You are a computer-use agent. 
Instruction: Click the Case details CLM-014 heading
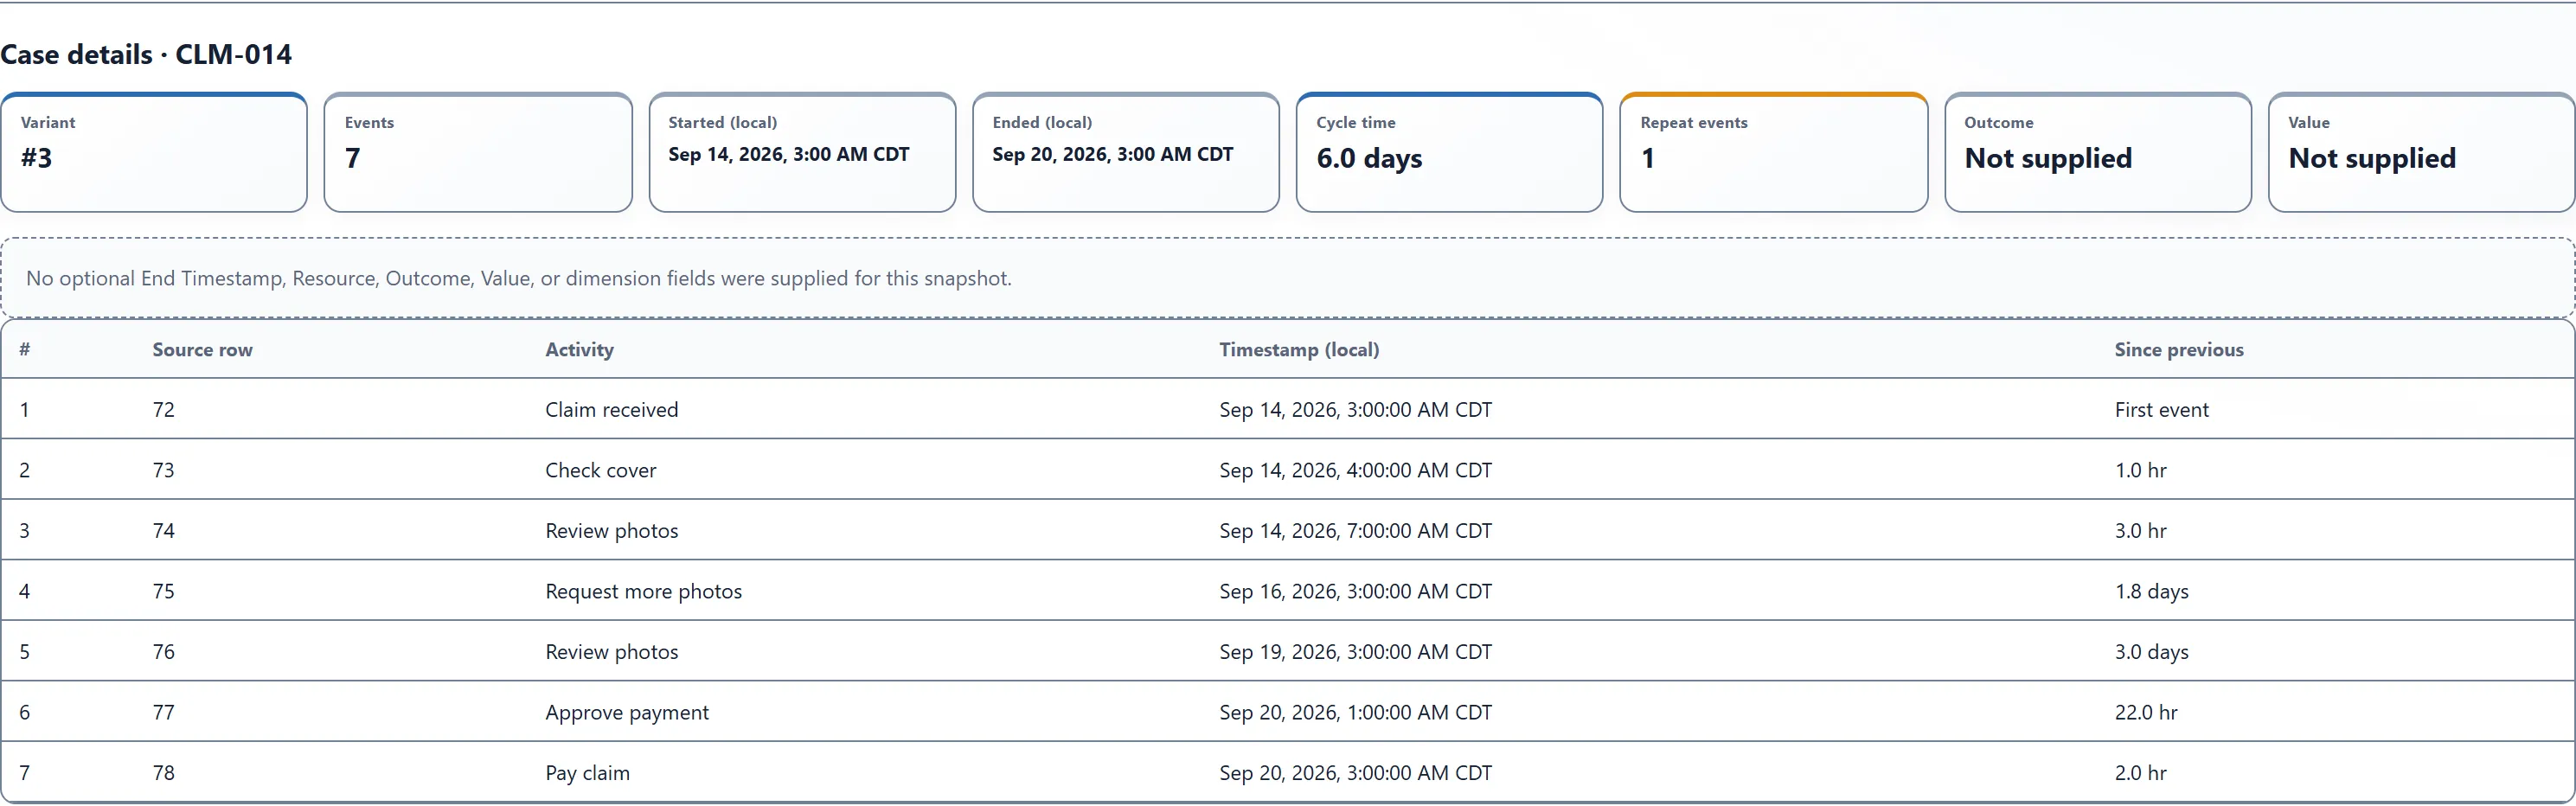point(146,54)
